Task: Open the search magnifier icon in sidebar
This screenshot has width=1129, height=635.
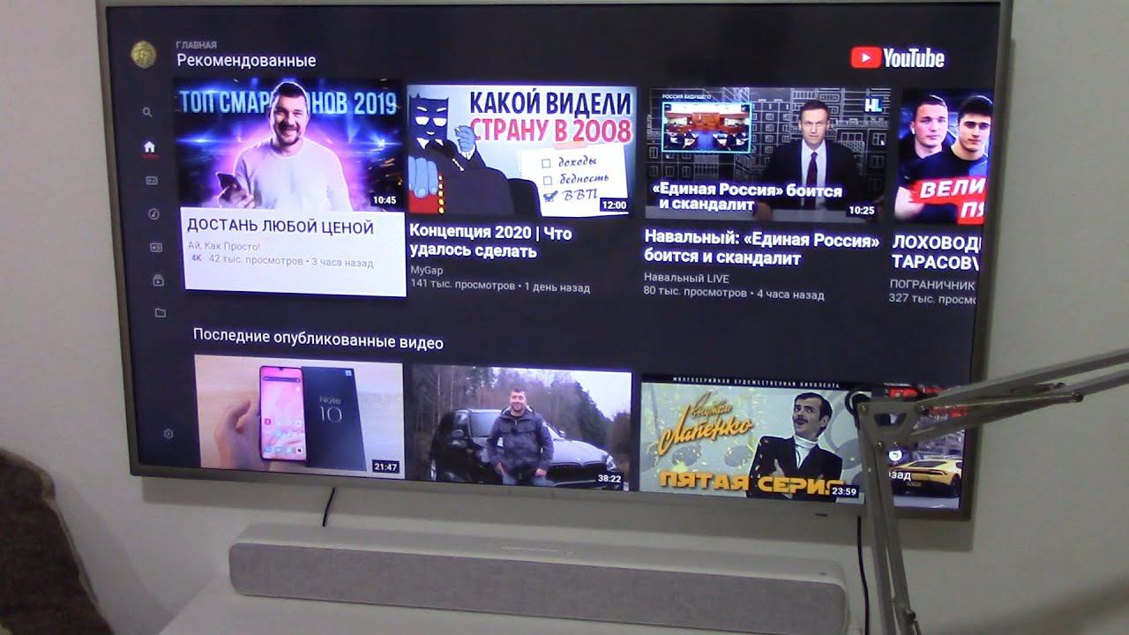Action: 147,112
